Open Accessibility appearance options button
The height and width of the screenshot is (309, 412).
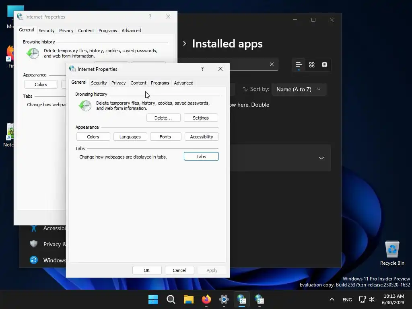pyautogui.click(x=202, y=137)
